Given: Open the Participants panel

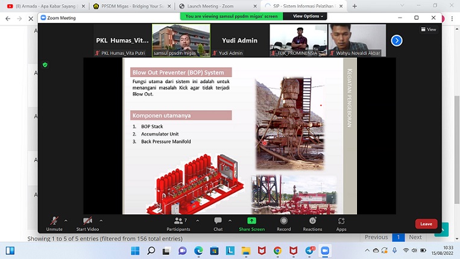Looking at the screenshot, I should pos(178,223).
